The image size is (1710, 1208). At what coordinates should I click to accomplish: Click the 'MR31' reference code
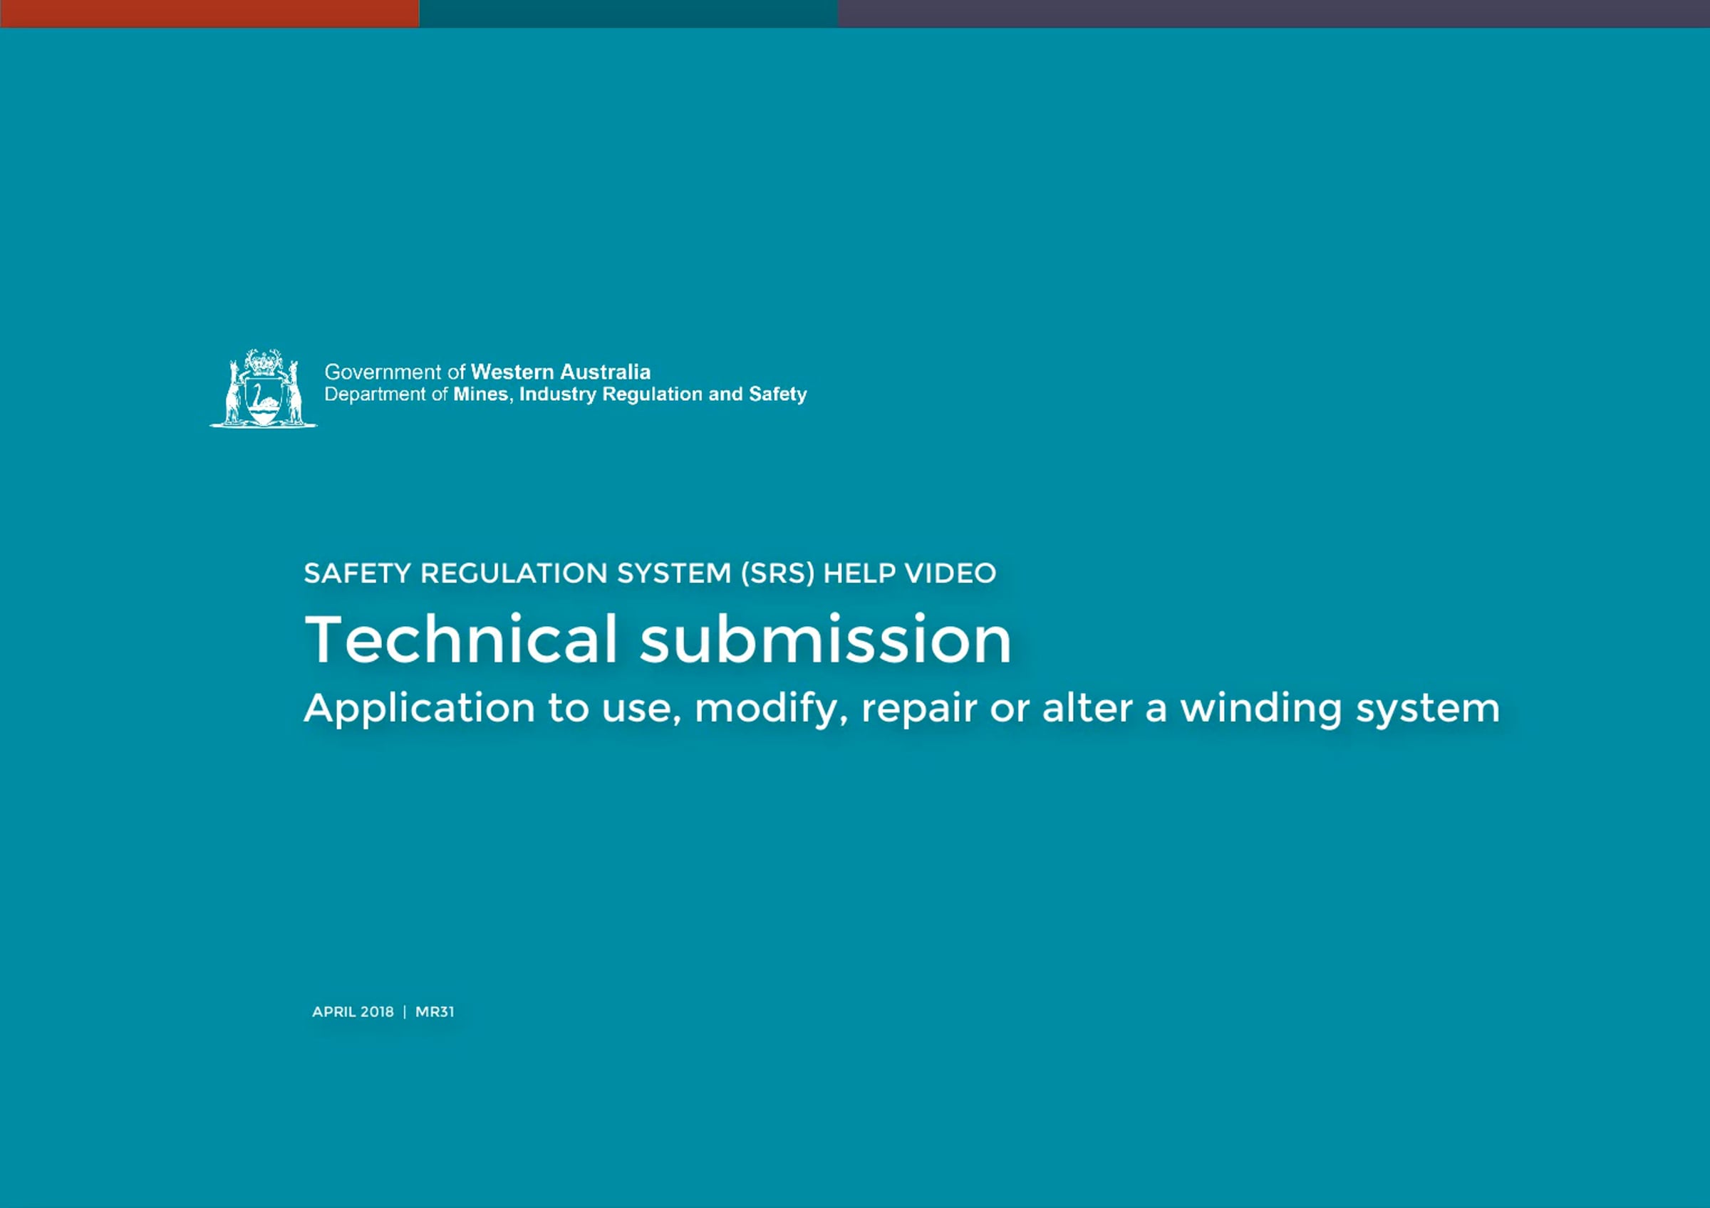(x=434, y=1011)
